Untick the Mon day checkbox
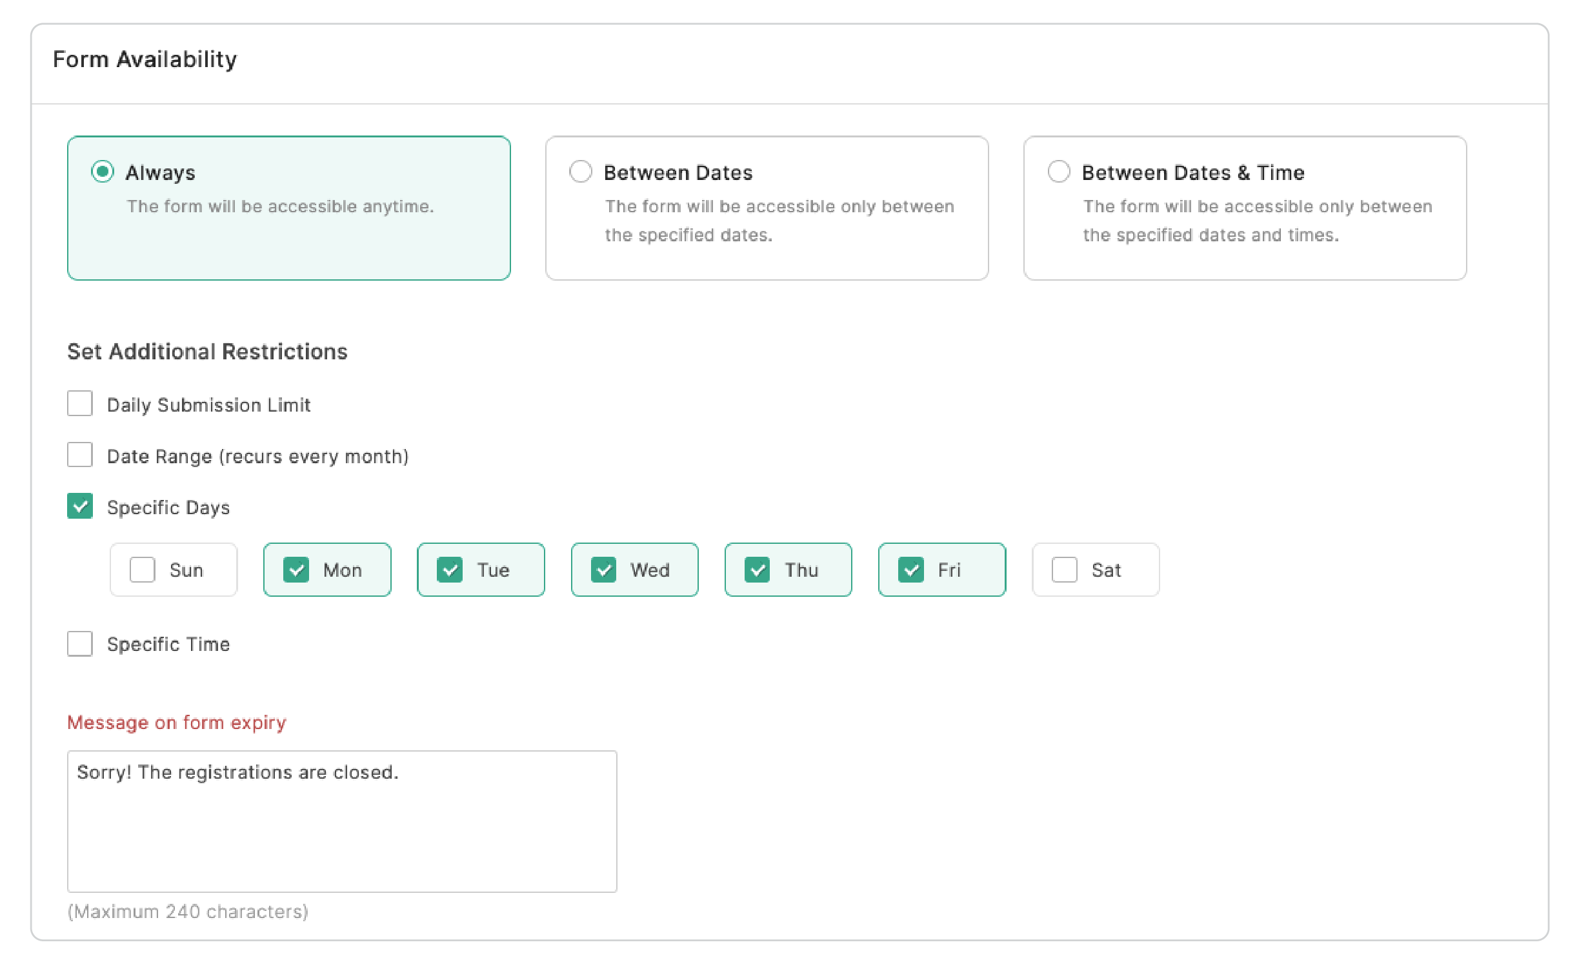This screenshot has width=1577, height=969. click(296, 570)
